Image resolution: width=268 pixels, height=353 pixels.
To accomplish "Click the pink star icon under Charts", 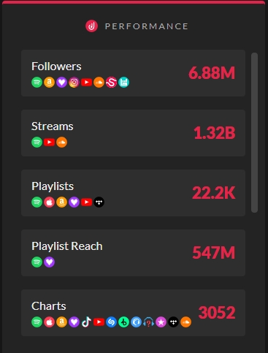I will click(161, 322).
